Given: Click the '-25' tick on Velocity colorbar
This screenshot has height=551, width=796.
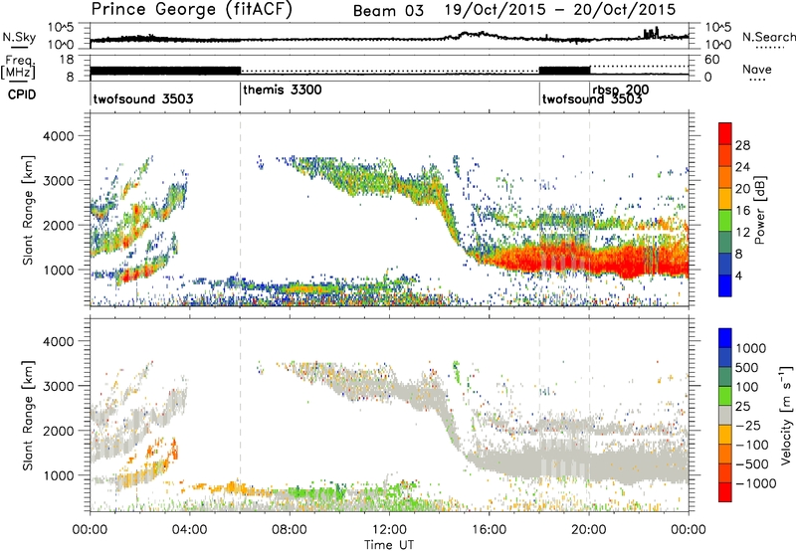Looking at the screenshot, I should pos(748,425).
